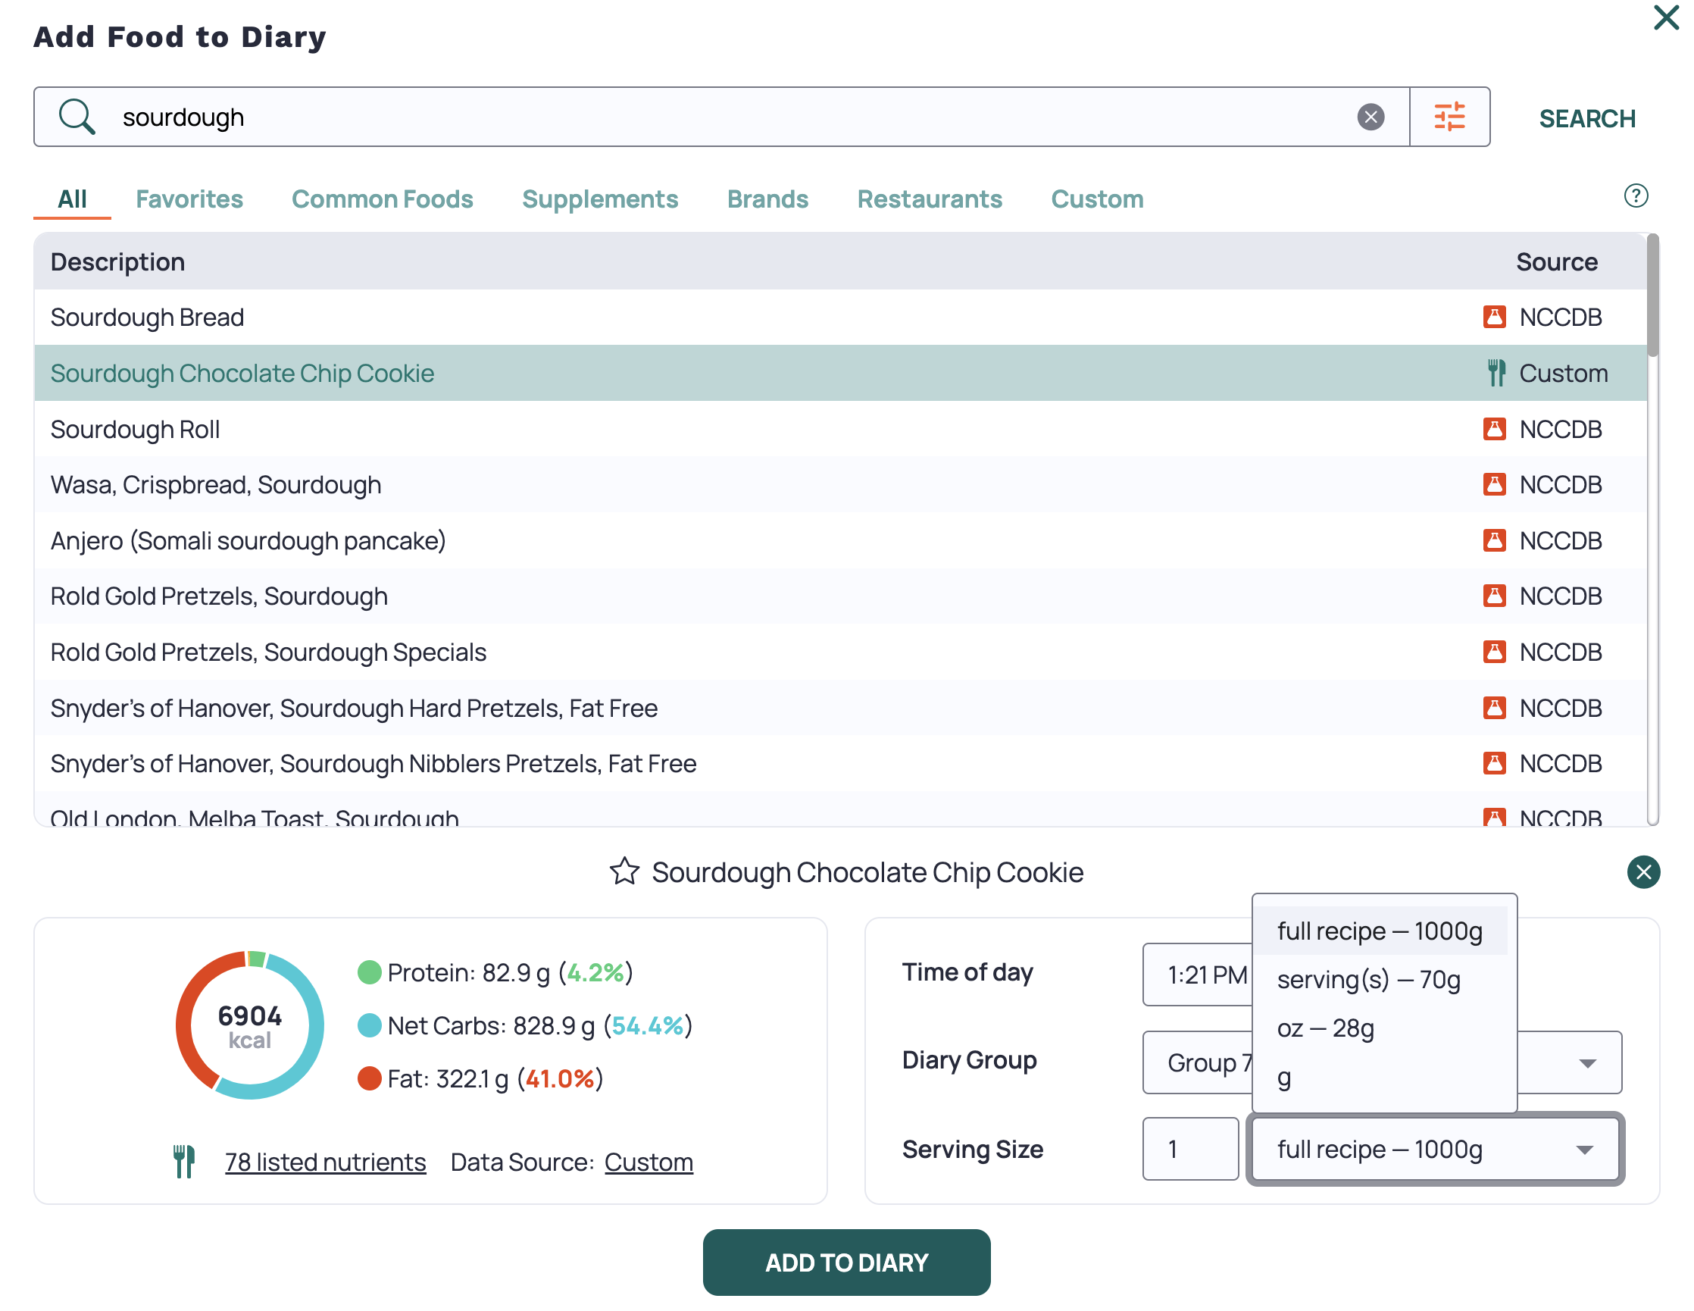This screenshot has width=1694, height=1311.
Task: Open the Restaurants tab
Action: 930,199
